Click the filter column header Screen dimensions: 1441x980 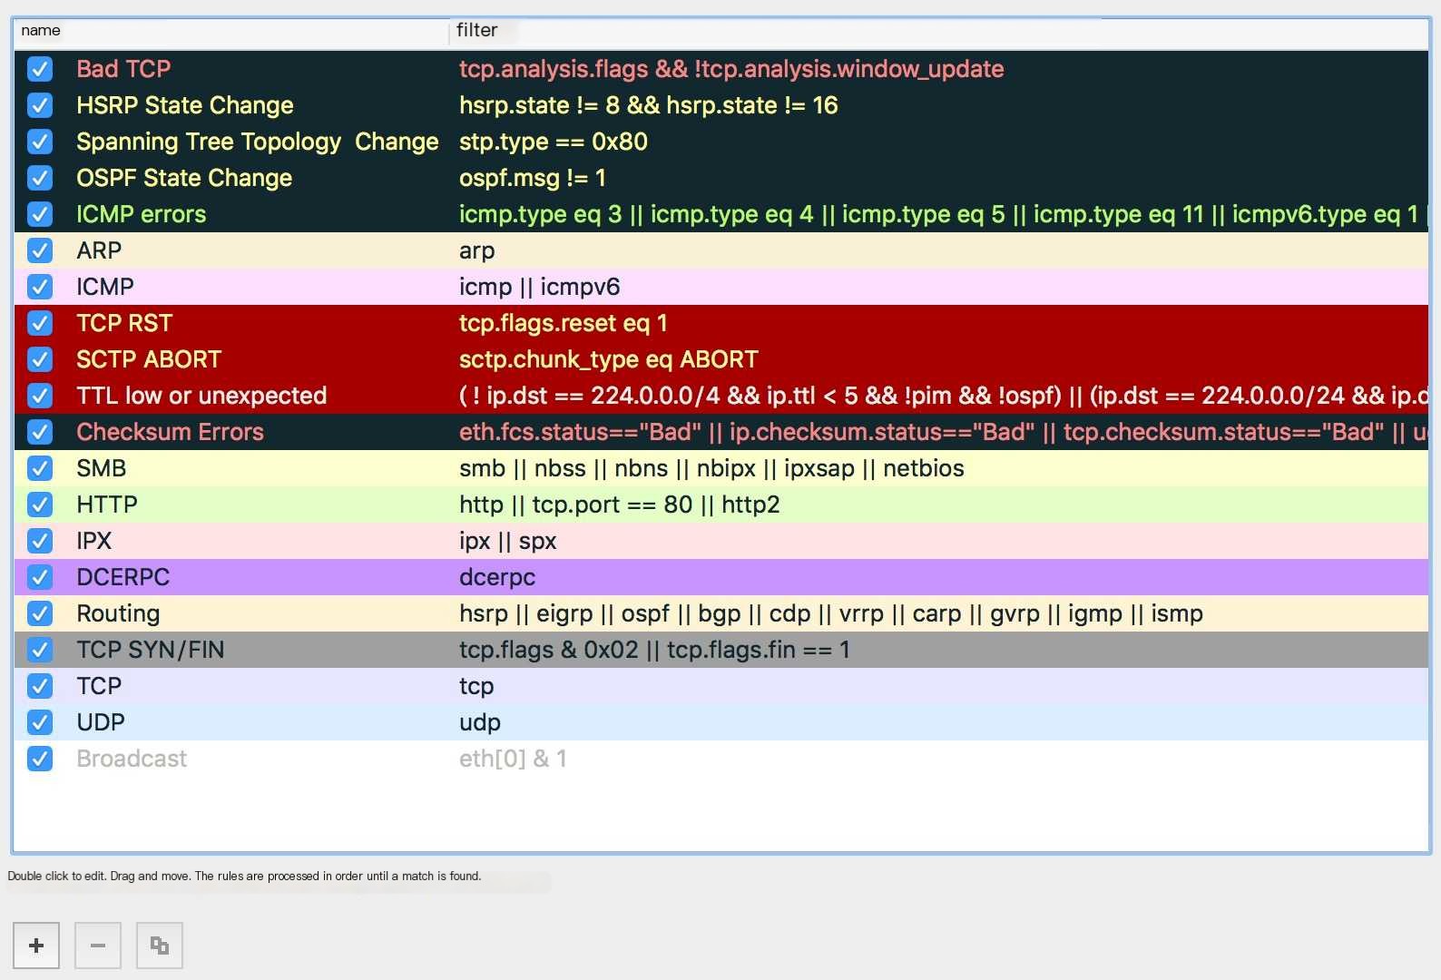point(939,31)
